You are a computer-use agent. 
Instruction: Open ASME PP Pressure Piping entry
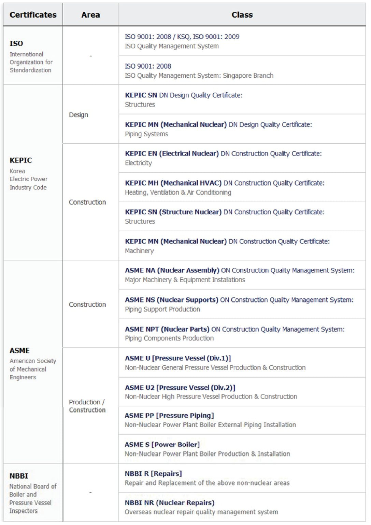pos(169,416)
